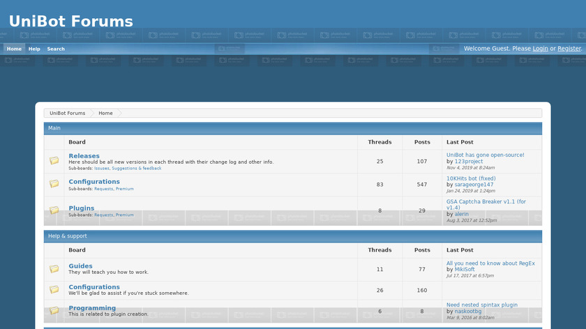View profile of user naskootbg
Image resolution: width=586 pixels, height=329 pixels.
point(468,311)
